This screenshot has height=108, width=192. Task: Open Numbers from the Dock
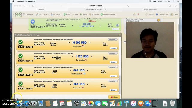tap(119, 103)
